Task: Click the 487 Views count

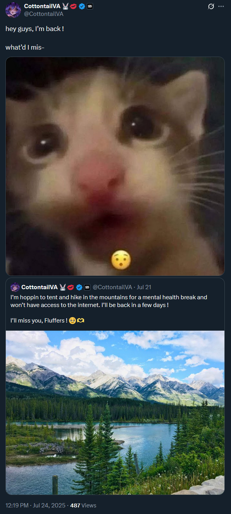Action: [x=83, y=505]
